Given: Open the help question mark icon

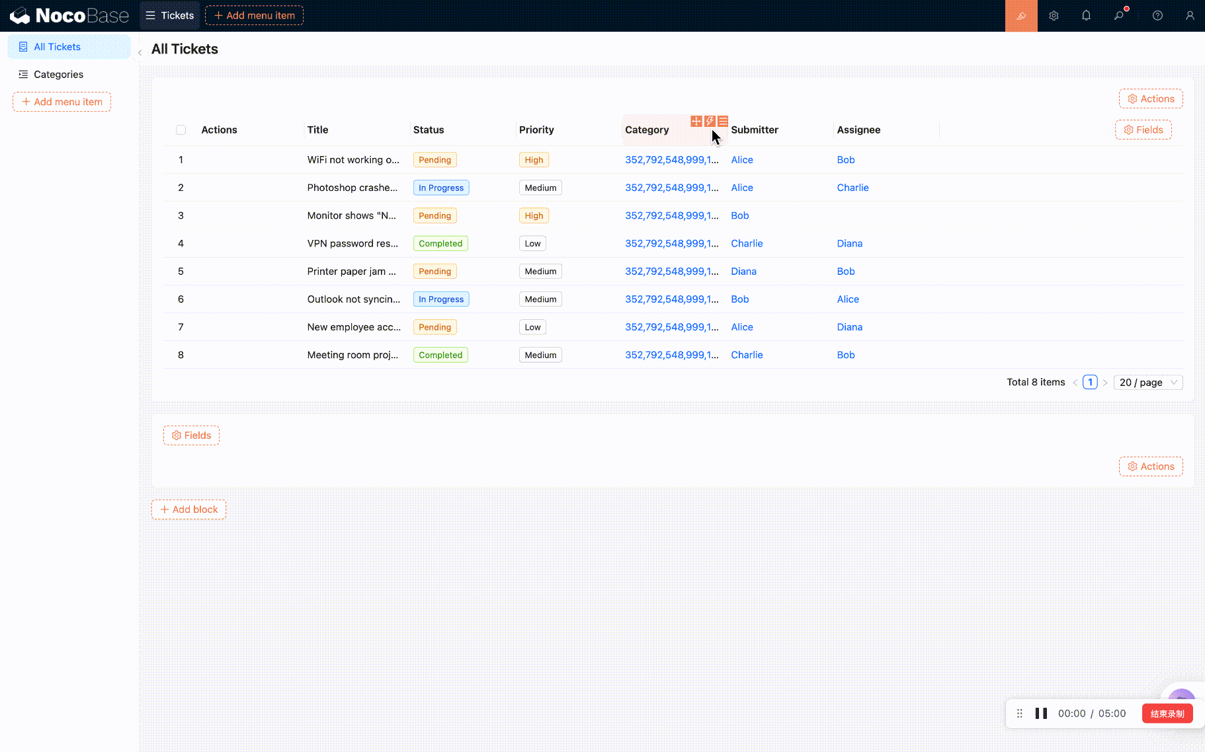Looking at the screenshot, I should coord(1157,16).
